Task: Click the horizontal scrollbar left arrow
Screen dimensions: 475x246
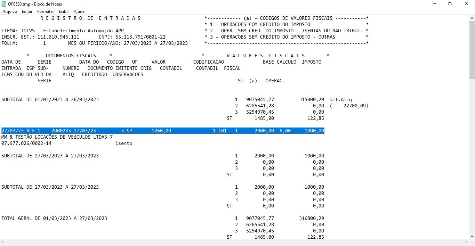Action: coord(3,242)
